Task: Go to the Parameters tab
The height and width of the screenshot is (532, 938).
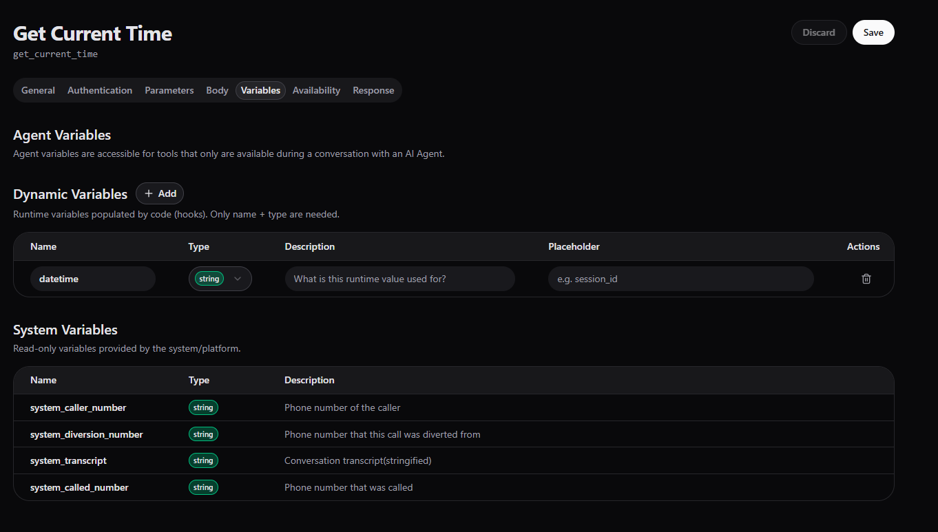Action: pyautogui.click(x=169, y=90)
